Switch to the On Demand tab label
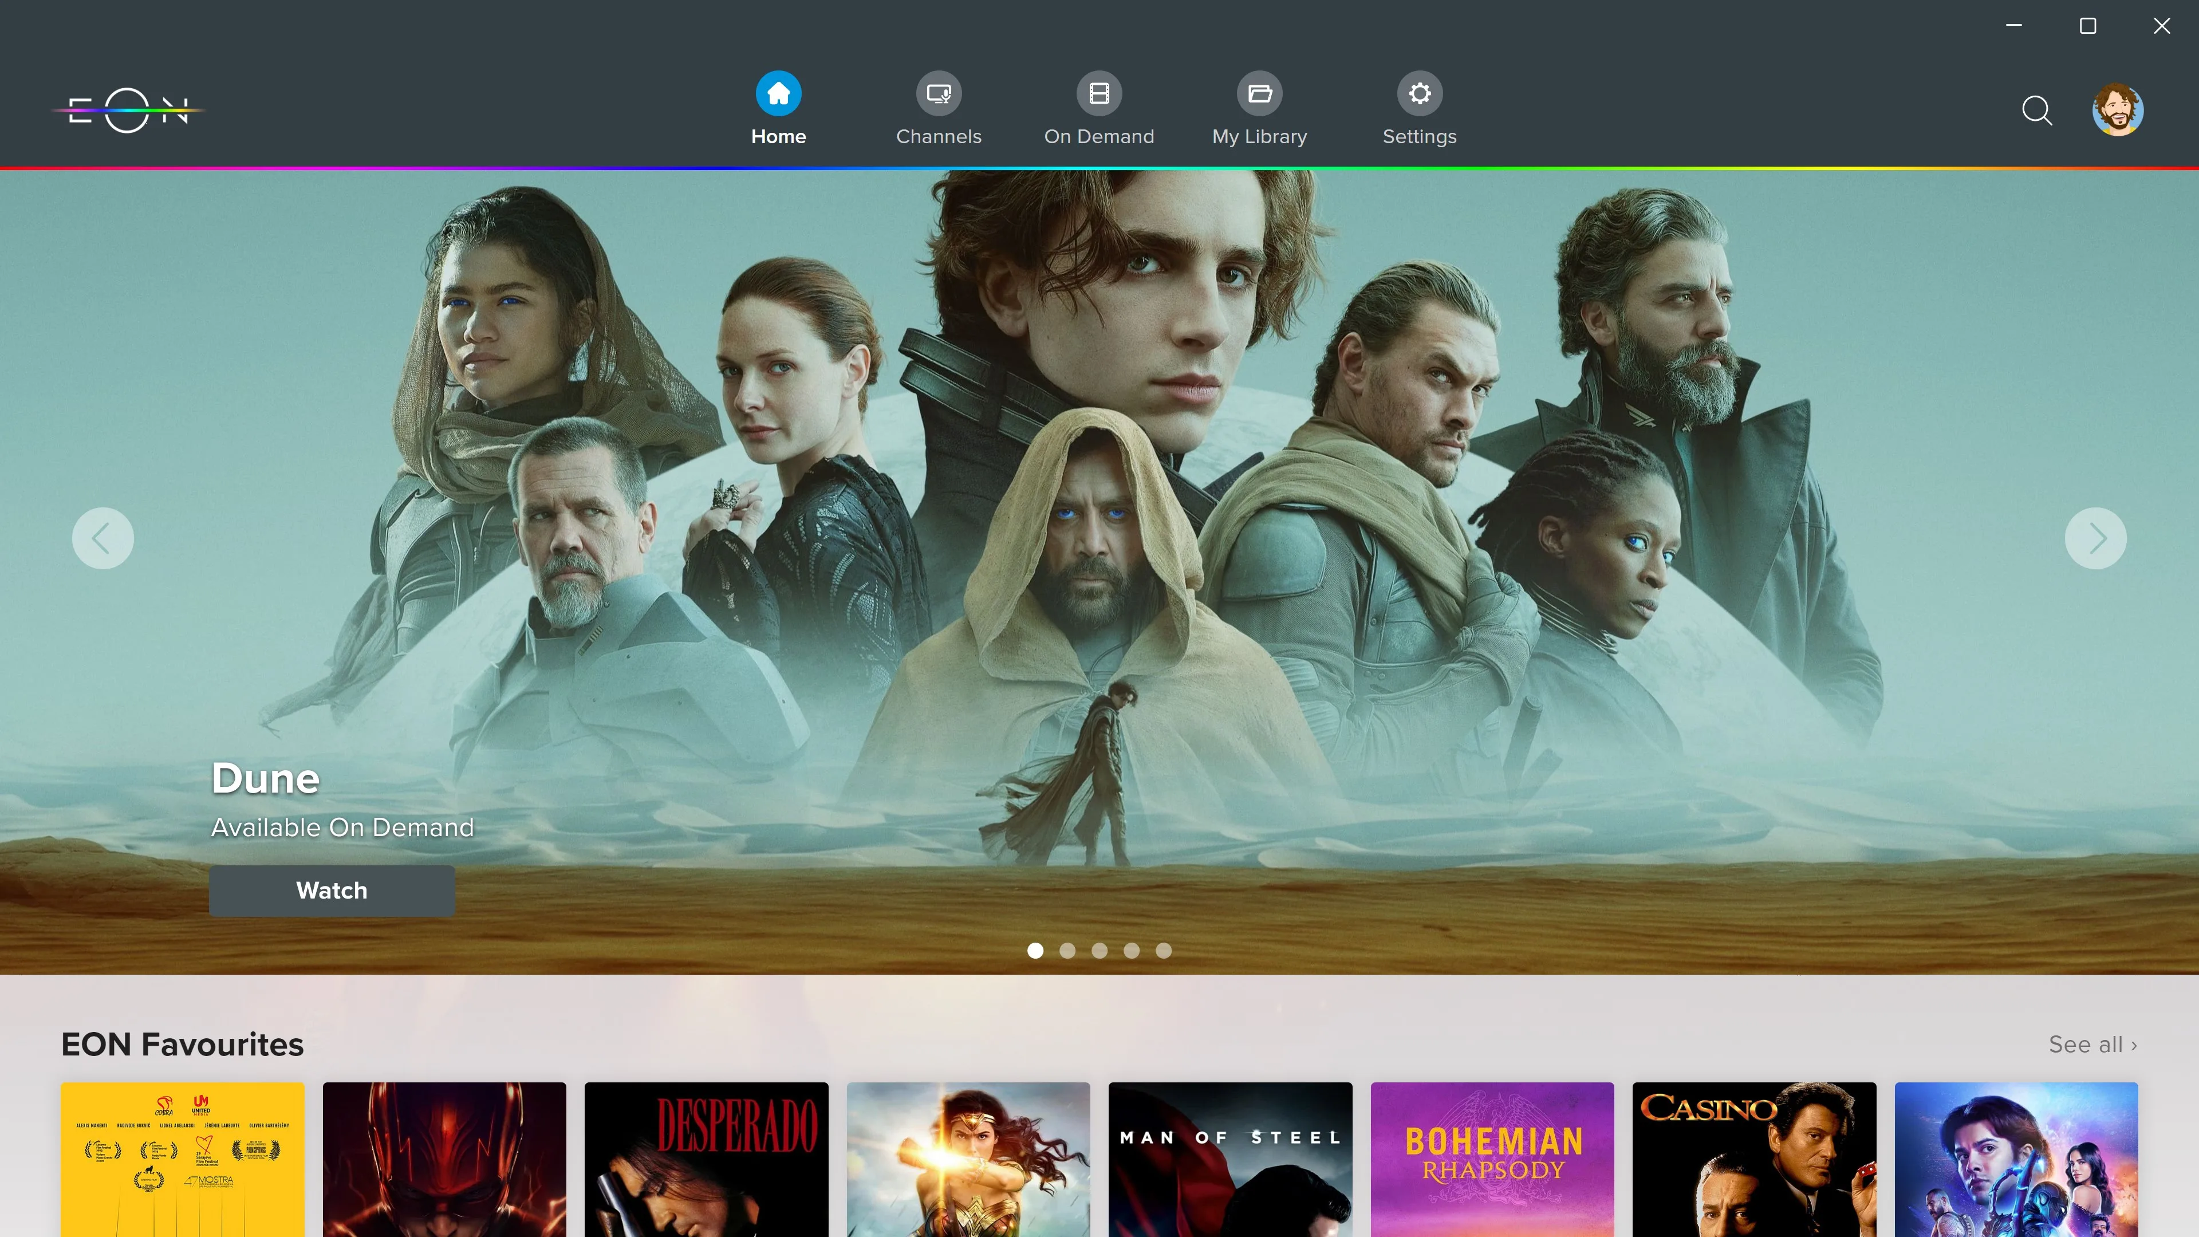2199x1237 pixels. tap(1099, 137)
